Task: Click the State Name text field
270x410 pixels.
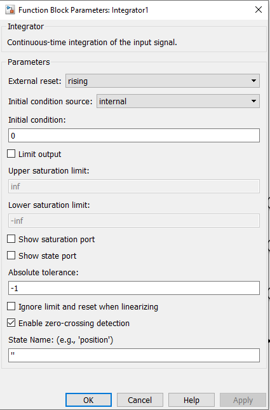Action: click(134, 355)
